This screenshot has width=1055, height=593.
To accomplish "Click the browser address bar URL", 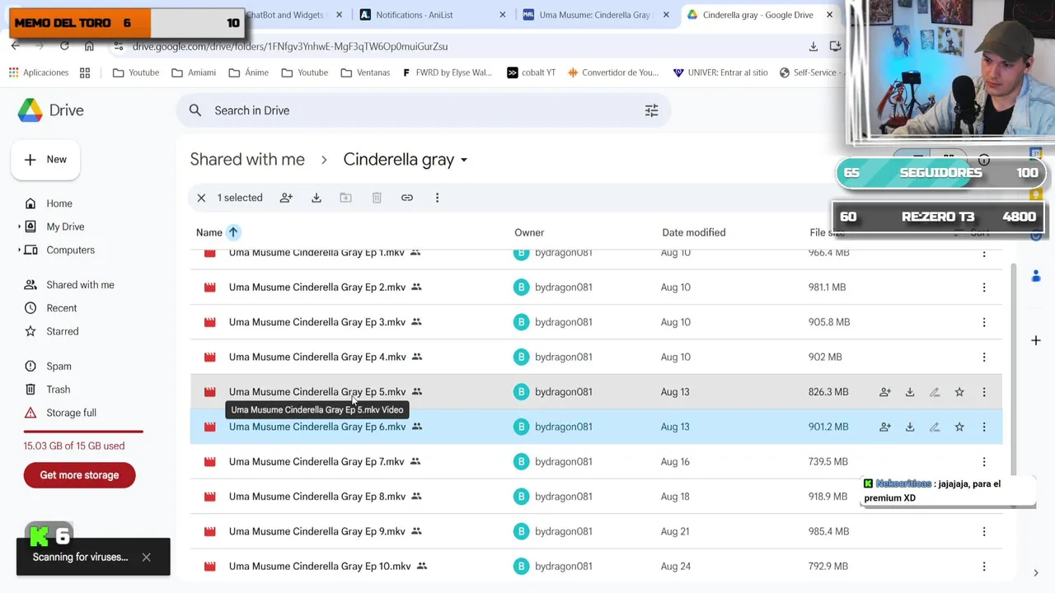I will coord(290,47).
